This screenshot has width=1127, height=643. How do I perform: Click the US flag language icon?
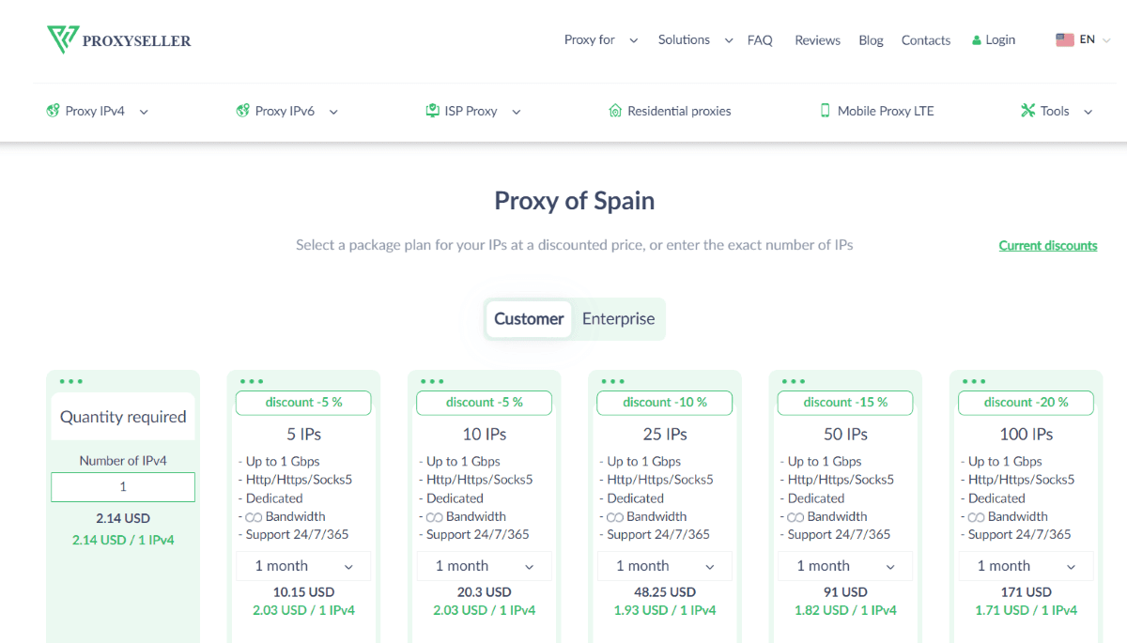pos(1065,39)
